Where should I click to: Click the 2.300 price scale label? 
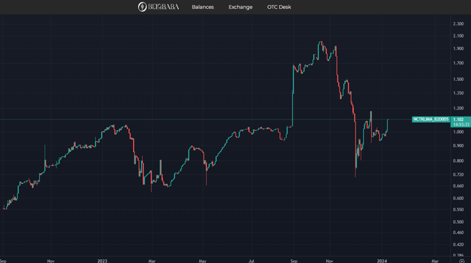[458, 24]
